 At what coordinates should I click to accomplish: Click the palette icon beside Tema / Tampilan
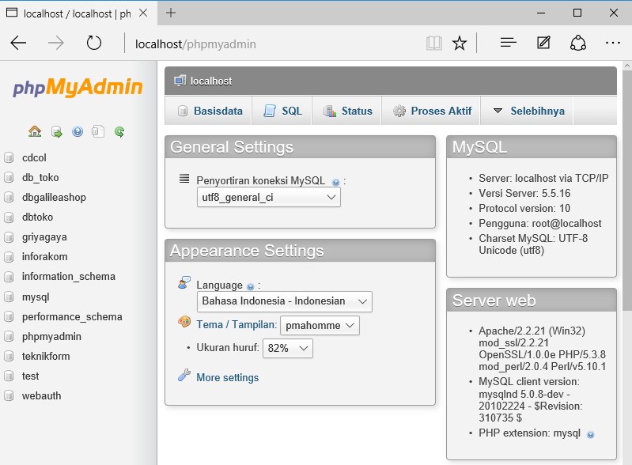[x=184, y=322]
